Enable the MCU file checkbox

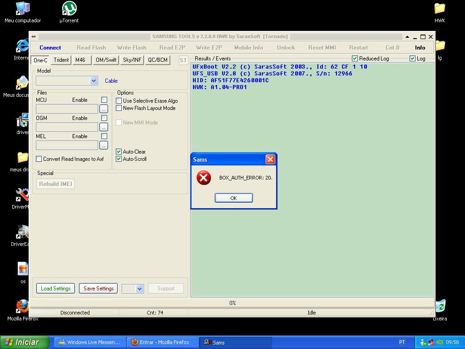point(104,100)
